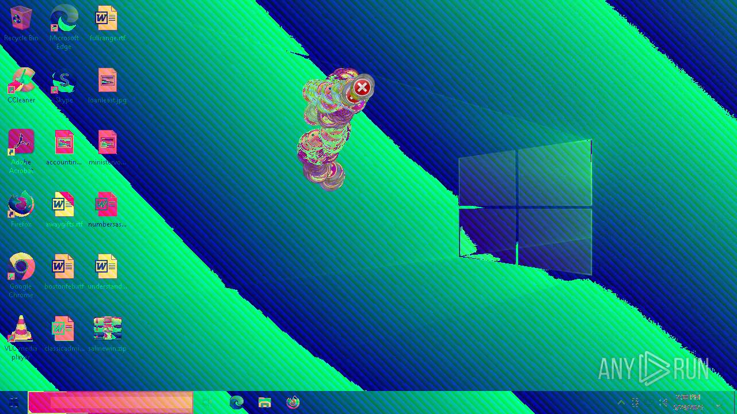Select the accountin... image file
This screenshot has width=737, height=414.
pos(64,147)
